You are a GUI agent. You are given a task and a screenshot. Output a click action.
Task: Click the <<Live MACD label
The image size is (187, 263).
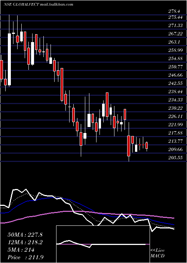pos(157,253)
